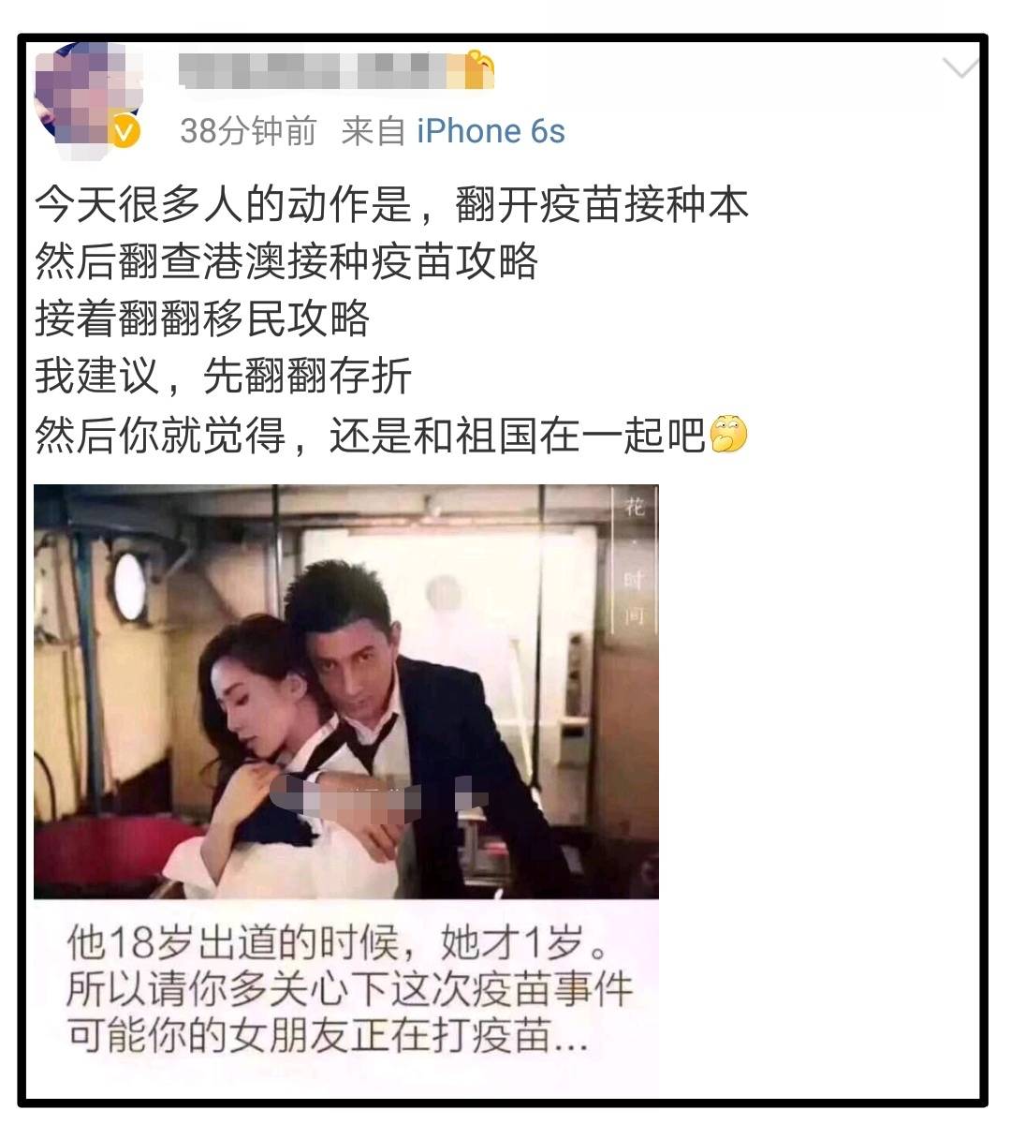The image size is (1011, 1140).
Task: Open the post options chevron at top right
Action: (960, 67)
